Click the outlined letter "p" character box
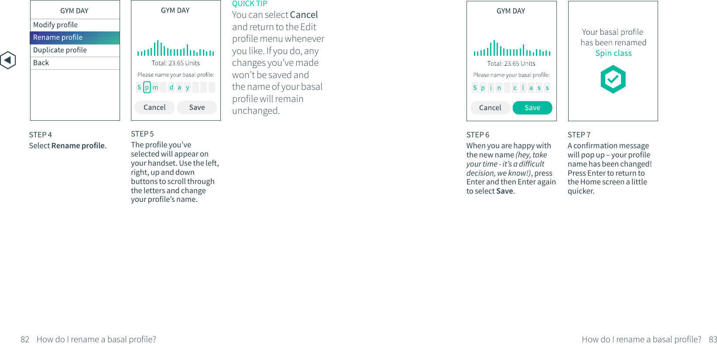Image resolution: width=717 pixels, height=344 pixels. click(147, 87)
